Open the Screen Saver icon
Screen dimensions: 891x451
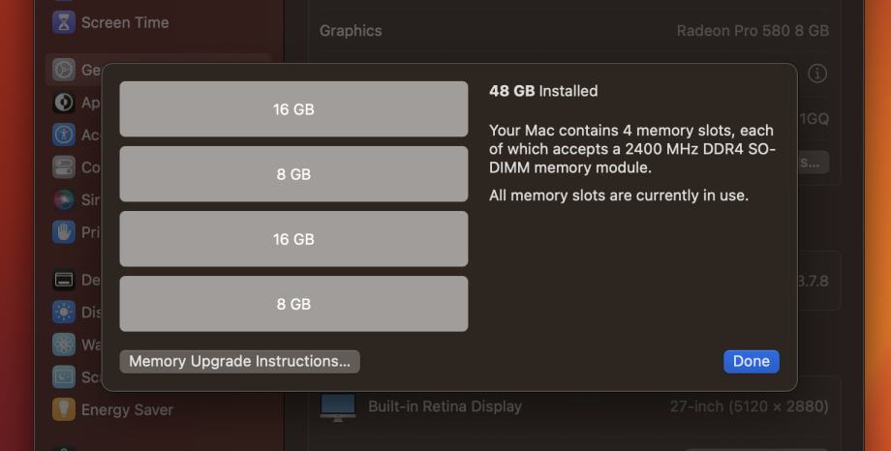click(x=64, y=377)
